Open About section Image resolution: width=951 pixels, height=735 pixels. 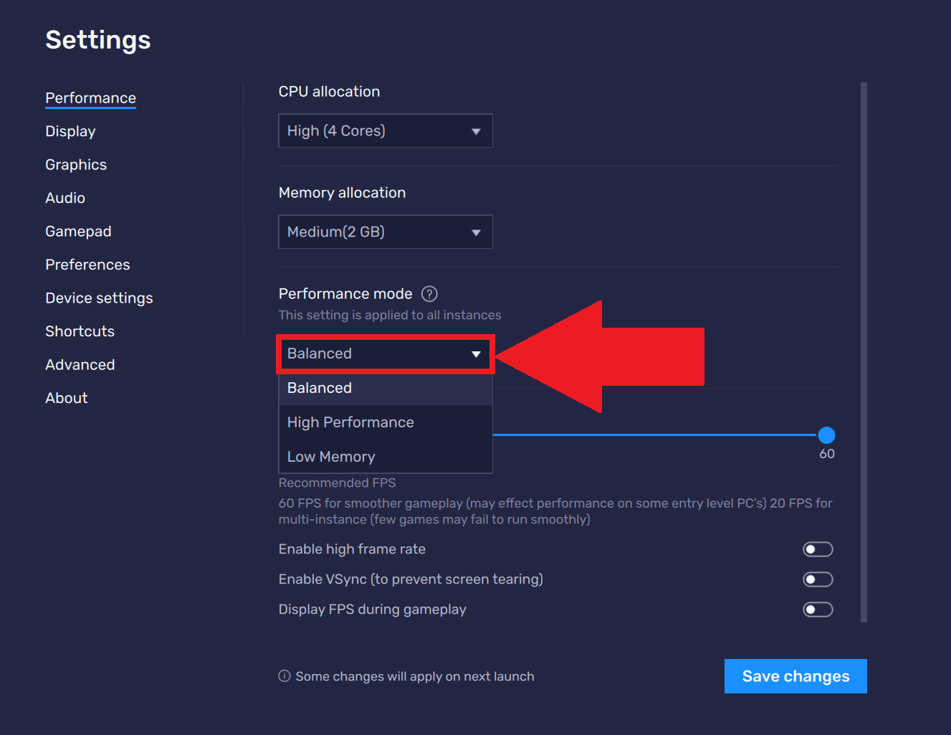tap(67, 398)
